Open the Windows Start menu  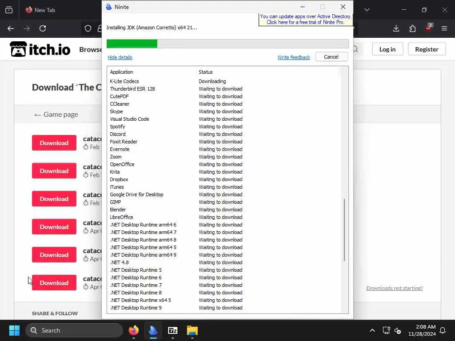click(14, 330)
